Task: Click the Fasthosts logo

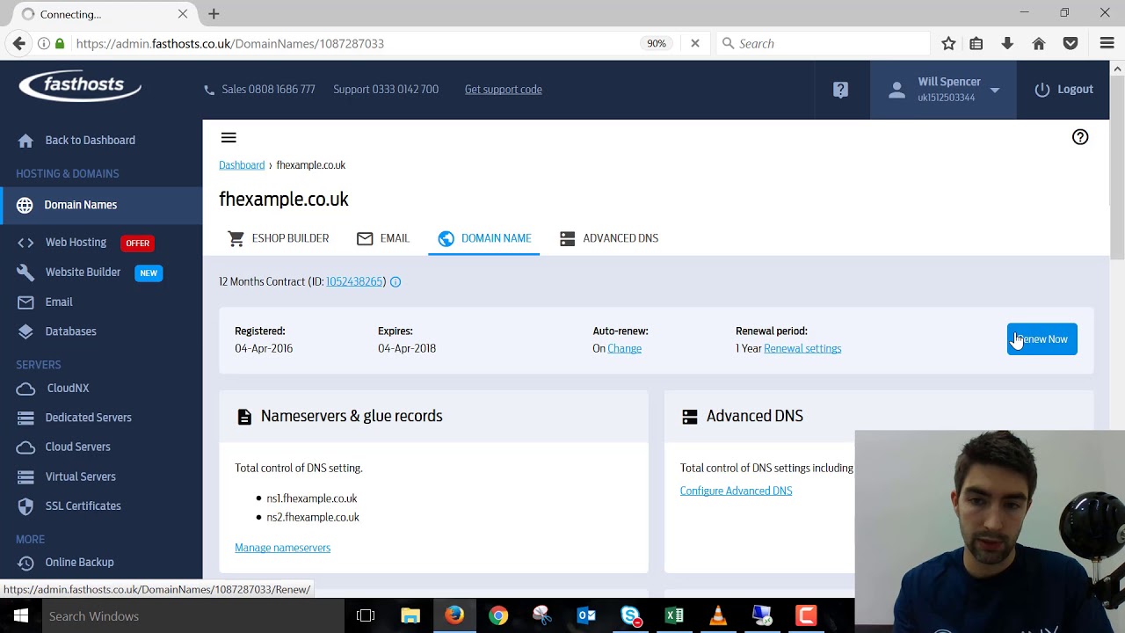Action: click(x=80, y=86)
